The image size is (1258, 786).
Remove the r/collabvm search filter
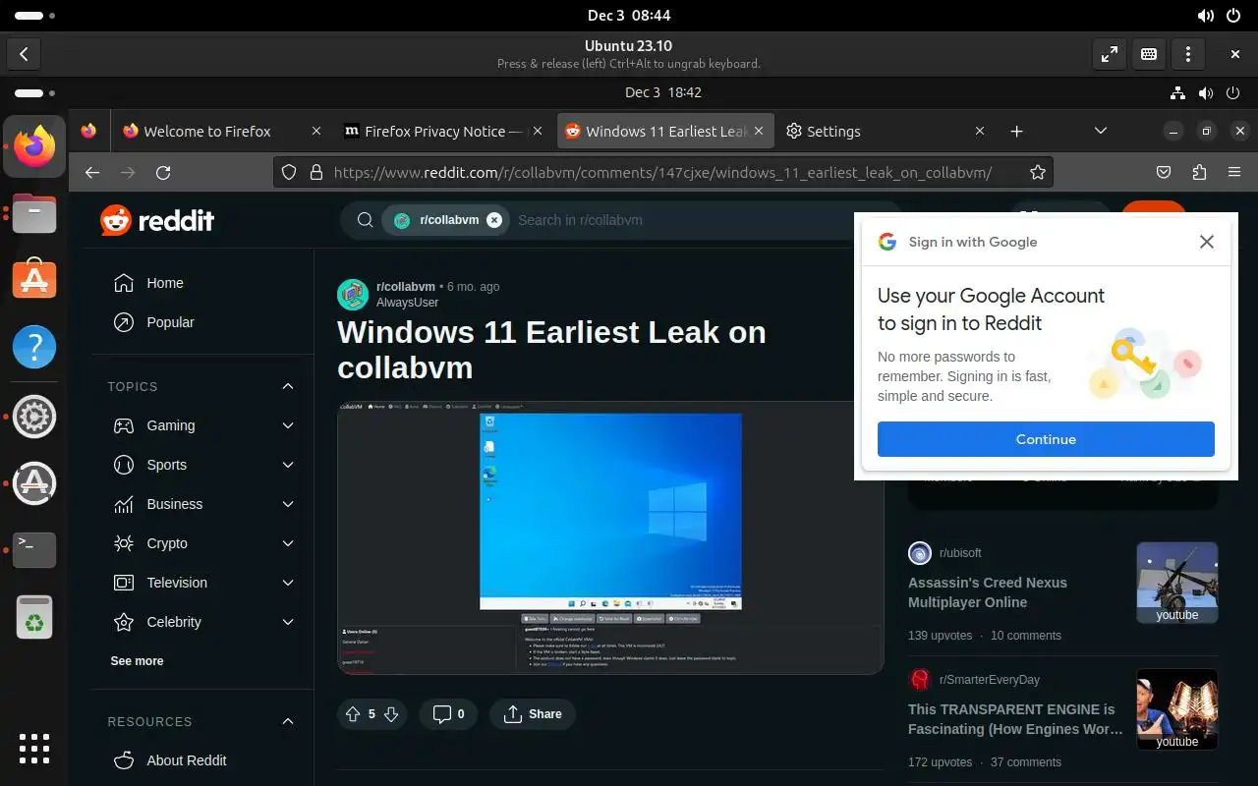pos(494,220)
